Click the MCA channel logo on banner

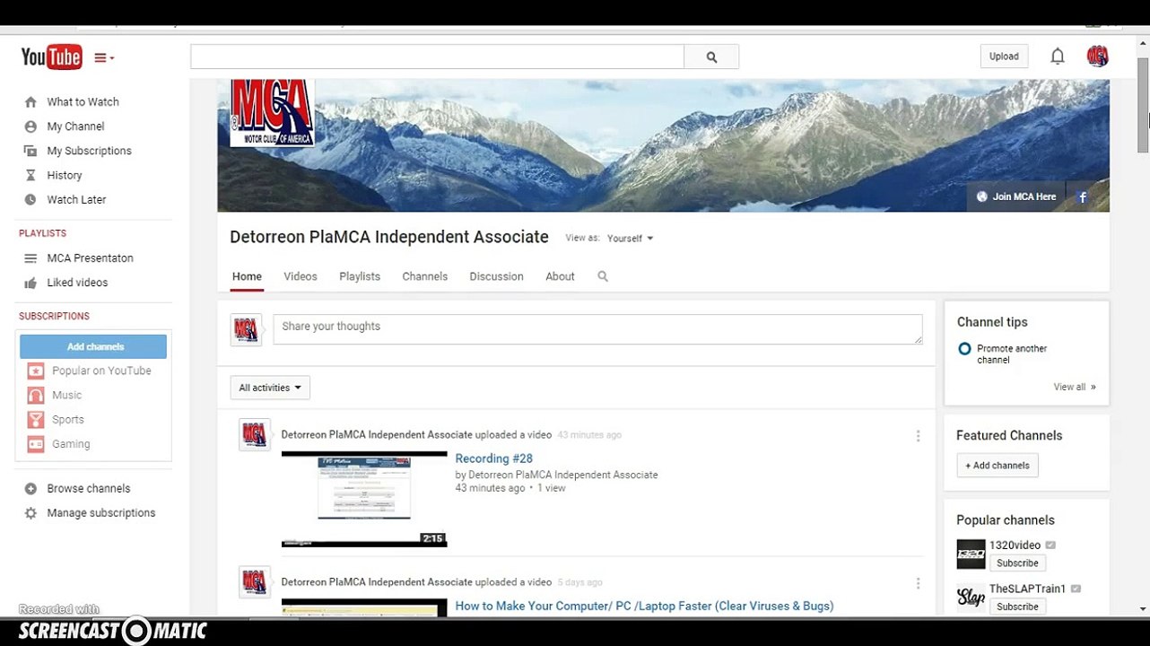tap(272, 112)
